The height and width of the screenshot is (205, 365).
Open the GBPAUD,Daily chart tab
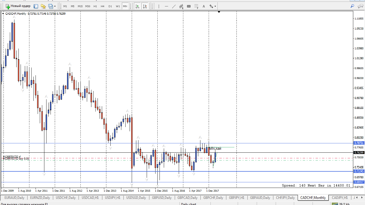[260, 198]
